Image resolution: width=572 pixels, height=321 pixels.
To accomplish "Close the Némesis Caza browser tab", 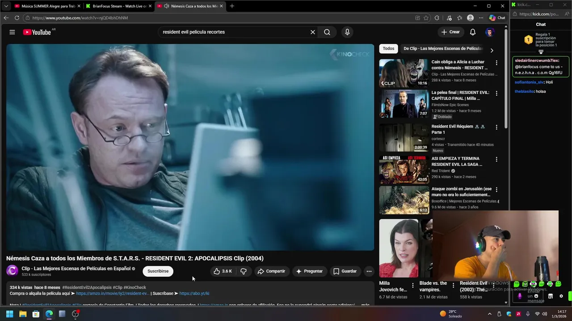I will (x=221, y=6).
